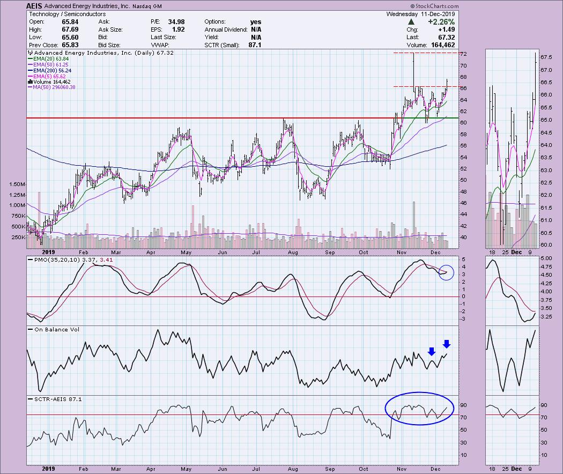Image resolution: width=563 pixels, height=474 pixels.
Task: Click the AEIS ticker symbol
Action: [34, 6]
